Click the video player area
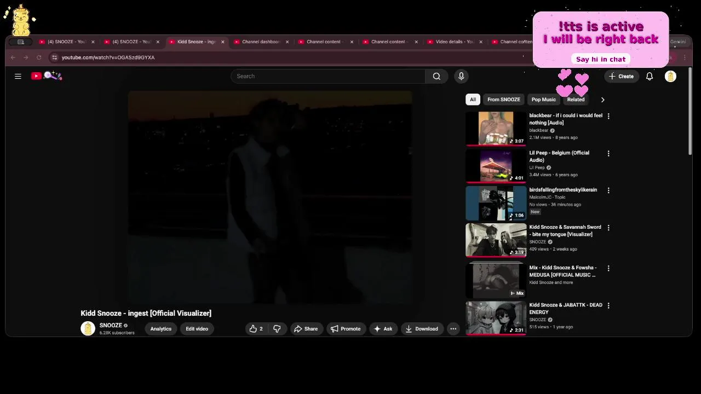This screenshot has height=394, width=701. pyautogui.click(x=270, y=197)
